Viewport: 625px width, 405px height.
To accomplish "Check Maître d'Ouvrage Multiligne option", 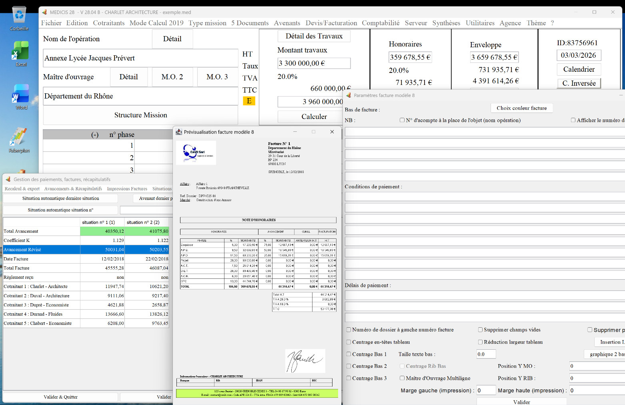I will pos(402,378).
